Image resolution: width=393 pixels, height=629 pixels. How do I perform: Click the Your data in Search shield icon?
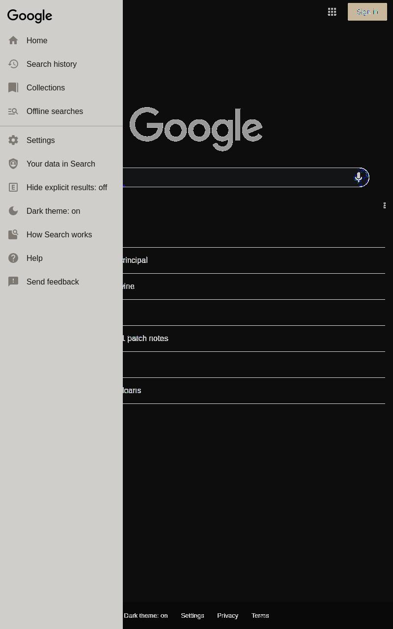tap(13, 164)
